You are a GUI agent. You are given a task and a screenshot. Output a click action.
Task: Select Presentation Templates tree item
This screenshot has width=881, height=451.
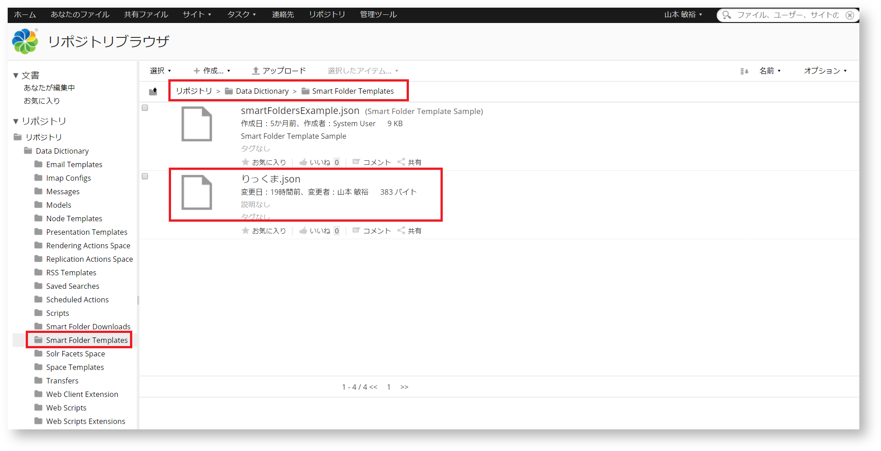click(87, 232)
